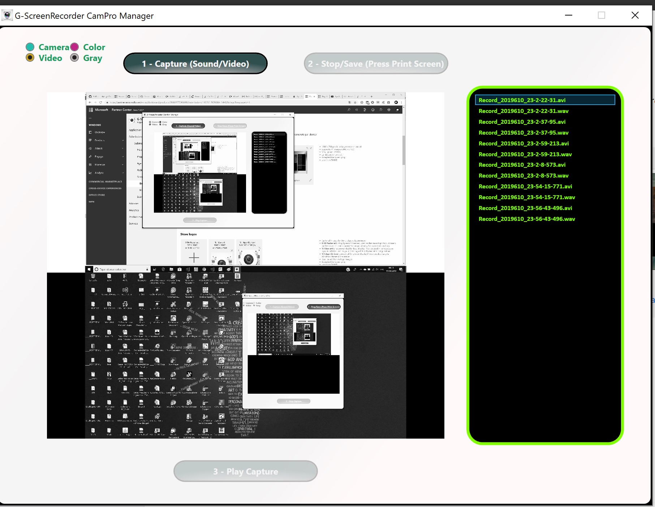Screen dimensions: 655x507
Task: Select Record_2019610_23-2-37-95.avi in the list
Action: 523,122
